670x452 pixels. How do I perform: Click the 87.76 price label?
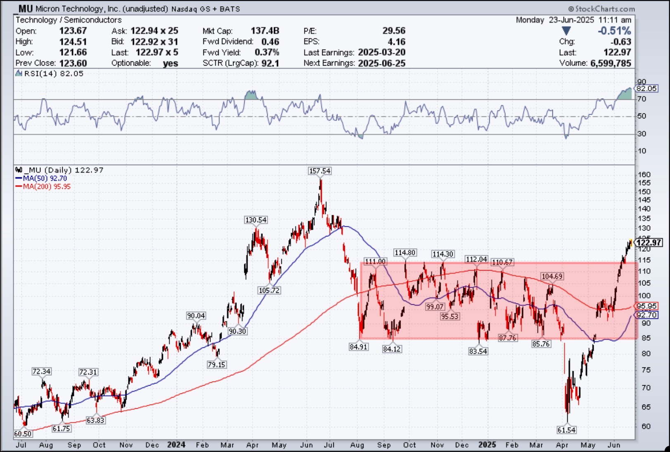(x=507, y=338)
